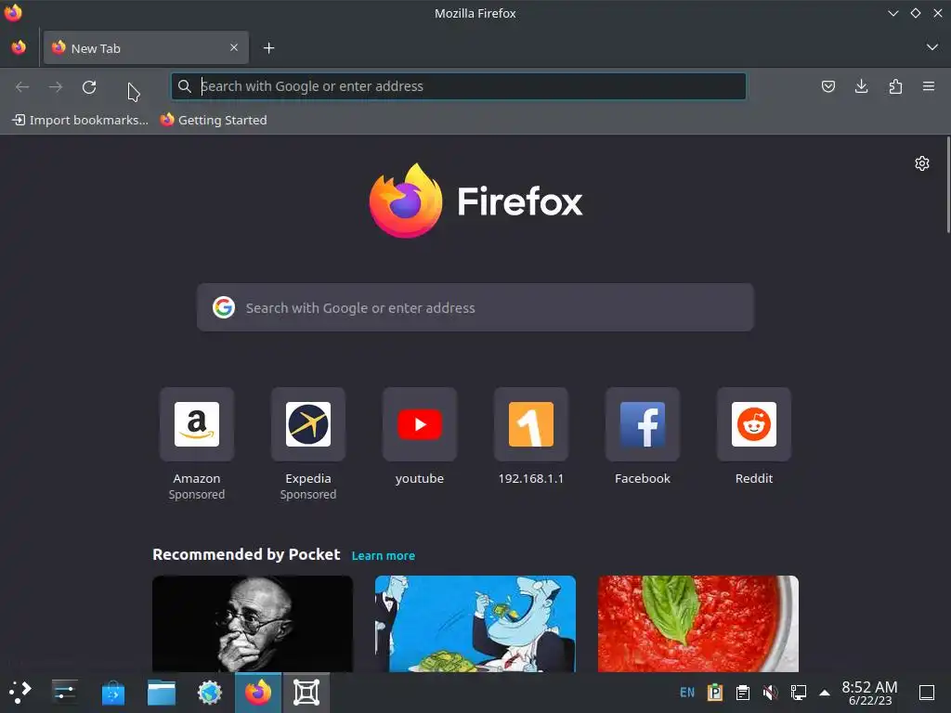
Task: Open new tab personalize gear icon
Action: 922,163
